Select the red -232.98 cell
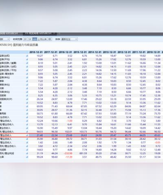 (68, 153)
